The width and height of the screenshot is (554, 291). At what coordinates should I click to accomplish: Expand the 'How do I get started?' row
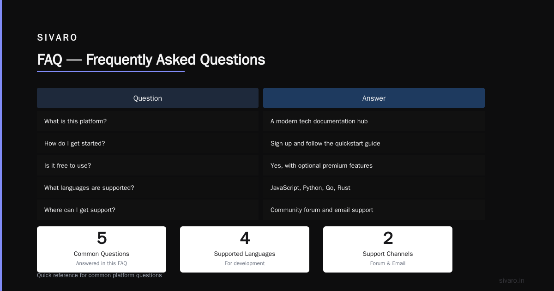click(148, 143)
